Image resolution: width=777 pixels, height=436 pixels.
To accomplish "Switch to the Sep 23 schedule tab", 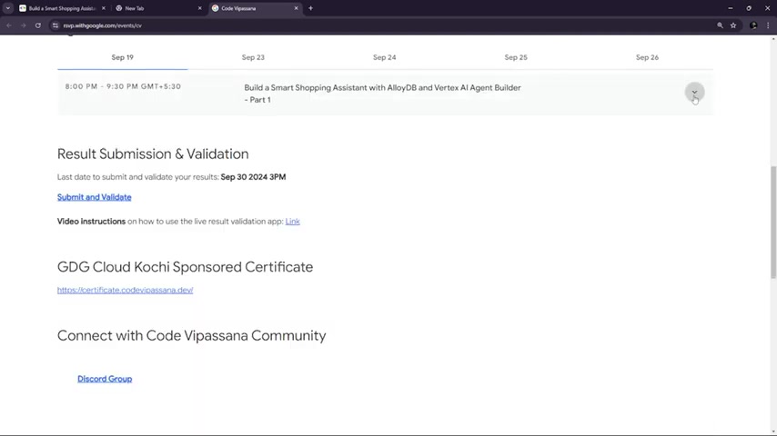I will 253,57.
